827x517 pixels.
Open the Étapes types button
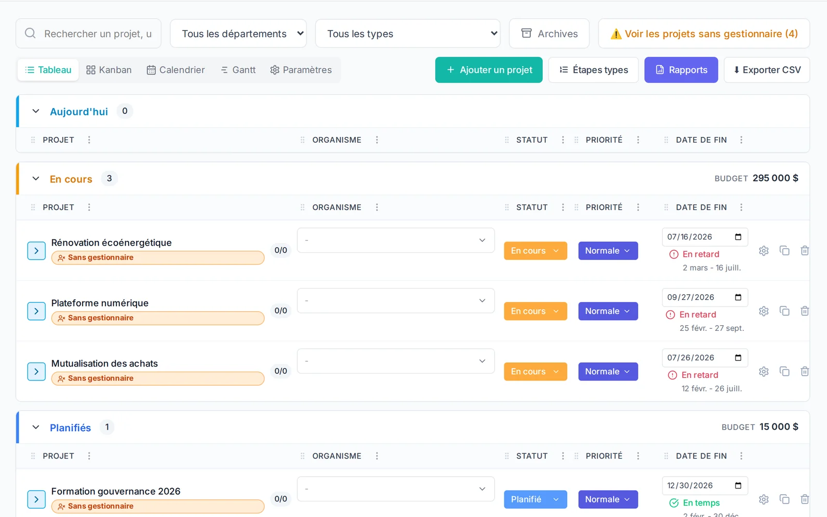point(593,70)
